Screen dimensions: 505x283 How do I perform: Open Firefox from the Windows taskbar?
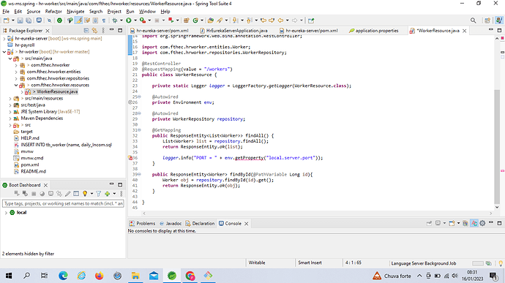(100, 276)
